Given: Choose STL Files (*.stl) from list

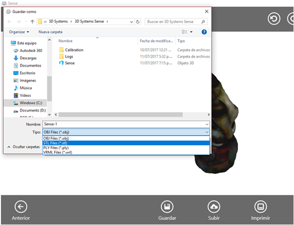Looking at the screenshot, I should tap(126, 143).
